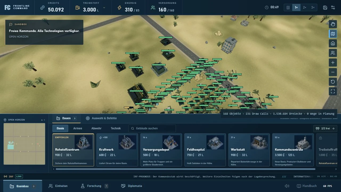341x192 pixels.
Task: Toggle the map view icon
Action: tap(333, 34)
